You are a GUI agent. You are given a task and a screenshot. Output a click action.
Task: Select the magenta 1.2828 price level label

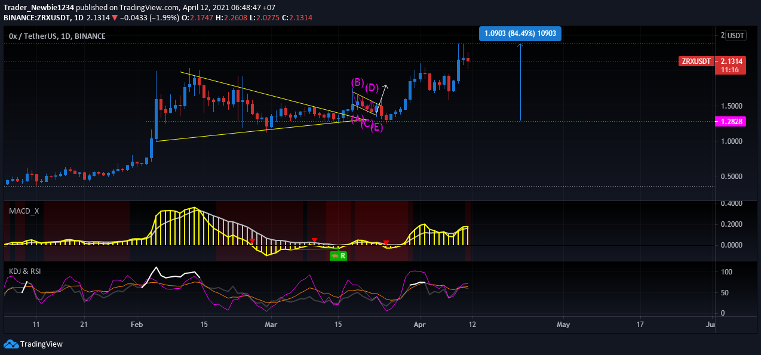click(x=730, y=121)
